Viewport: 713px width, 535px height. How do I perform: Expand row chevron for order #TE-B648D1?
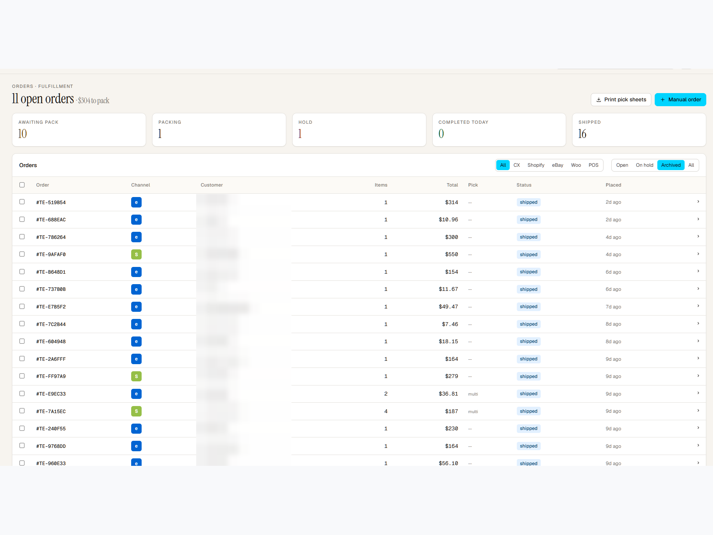[698, 271]
